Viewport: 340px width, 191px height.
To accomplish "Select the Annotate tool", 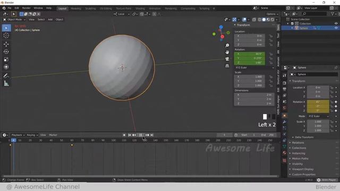I will click(x=6, y=75).
